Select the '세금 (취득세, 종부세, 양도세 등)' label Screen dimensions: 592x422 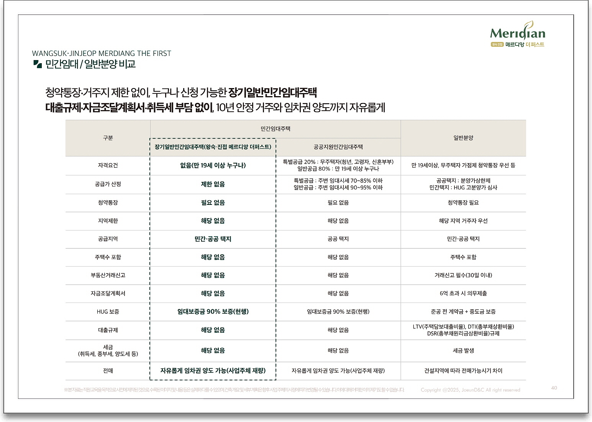108,351
